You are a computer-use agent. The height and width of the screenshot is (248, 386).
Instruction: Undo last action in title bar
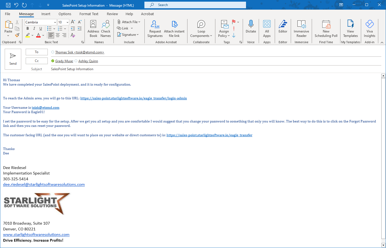coord(16,5)
